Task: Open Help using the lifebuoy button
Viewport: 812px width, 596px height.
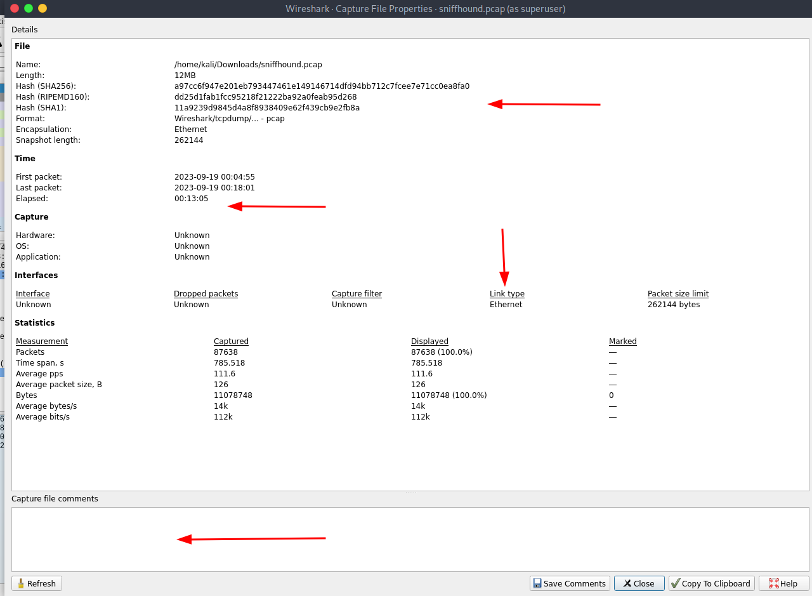Action: tap(782, 583)
